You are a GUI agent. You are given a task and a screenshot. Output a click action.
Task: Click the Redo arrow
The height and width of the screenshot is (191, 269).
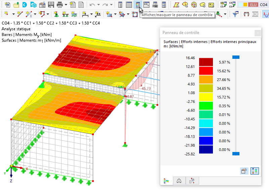pos(105,5)
